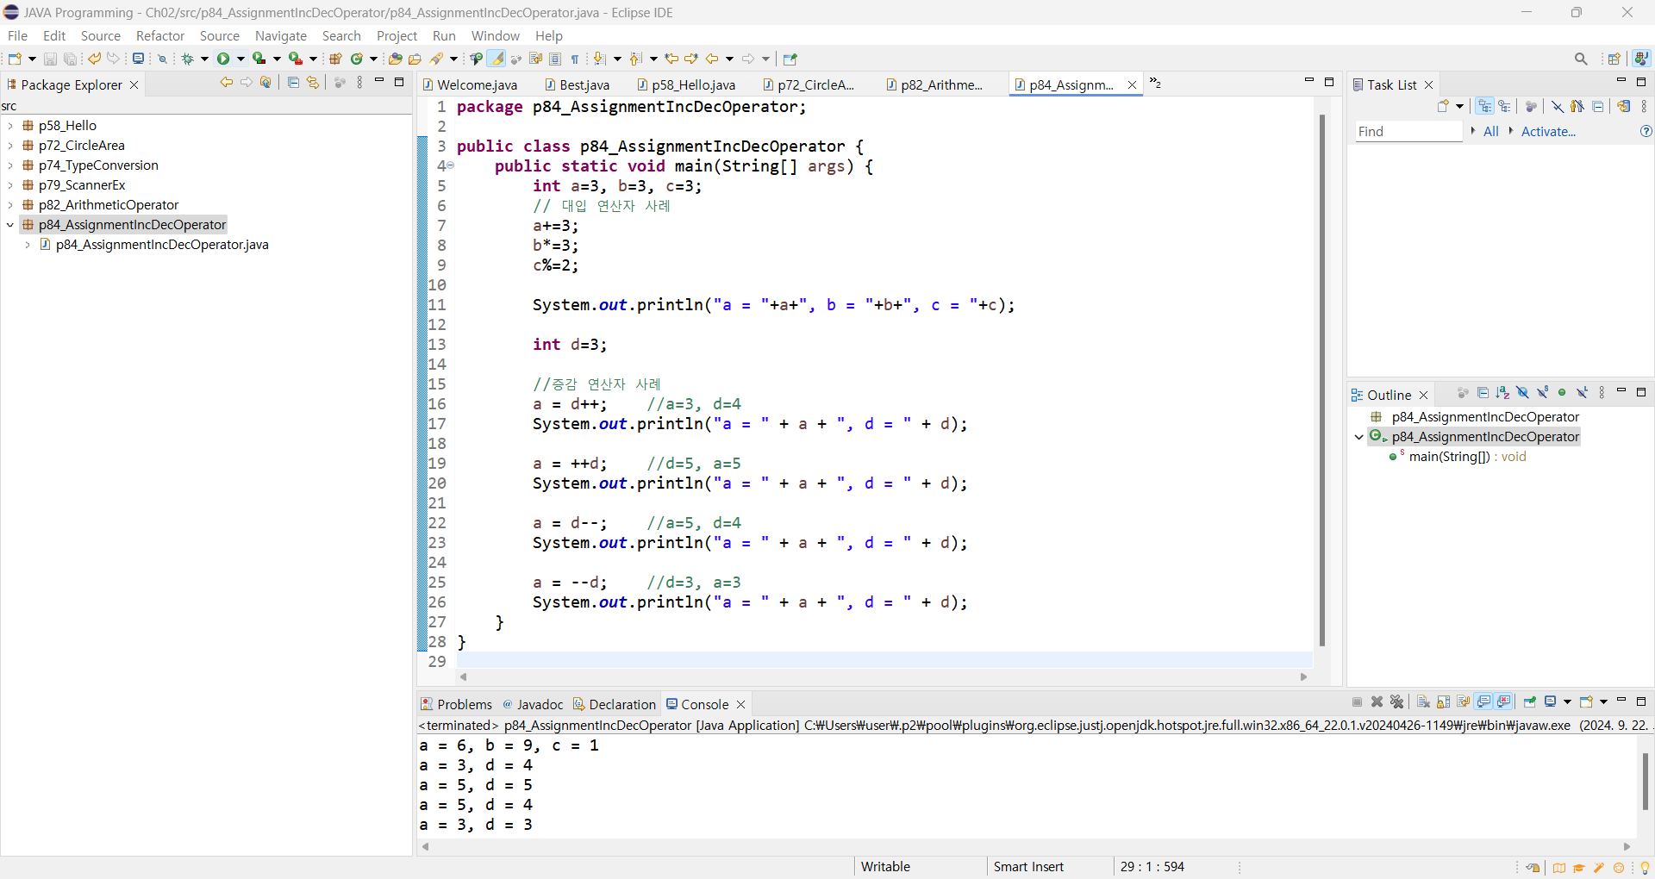Toggle Hide Fields in the Outline toolbar
This screenshot has width=1655, height=879.
point(1522,393)
